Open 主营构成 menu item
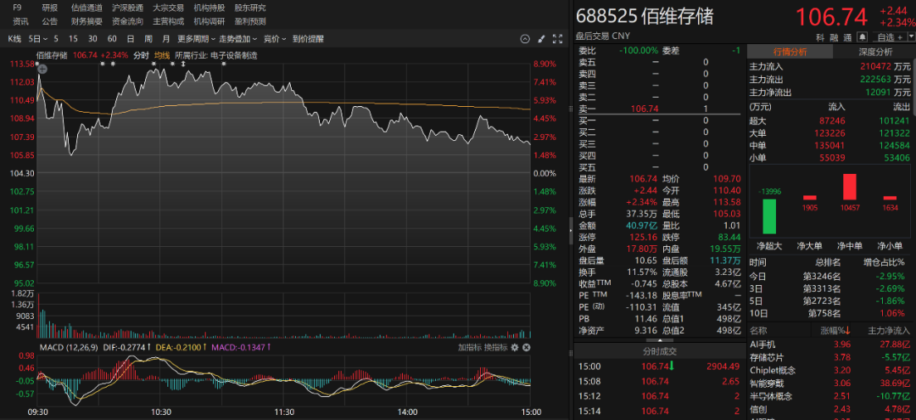Image resolution: width=916 pixels, height=420 pixels. coord(168,21)
